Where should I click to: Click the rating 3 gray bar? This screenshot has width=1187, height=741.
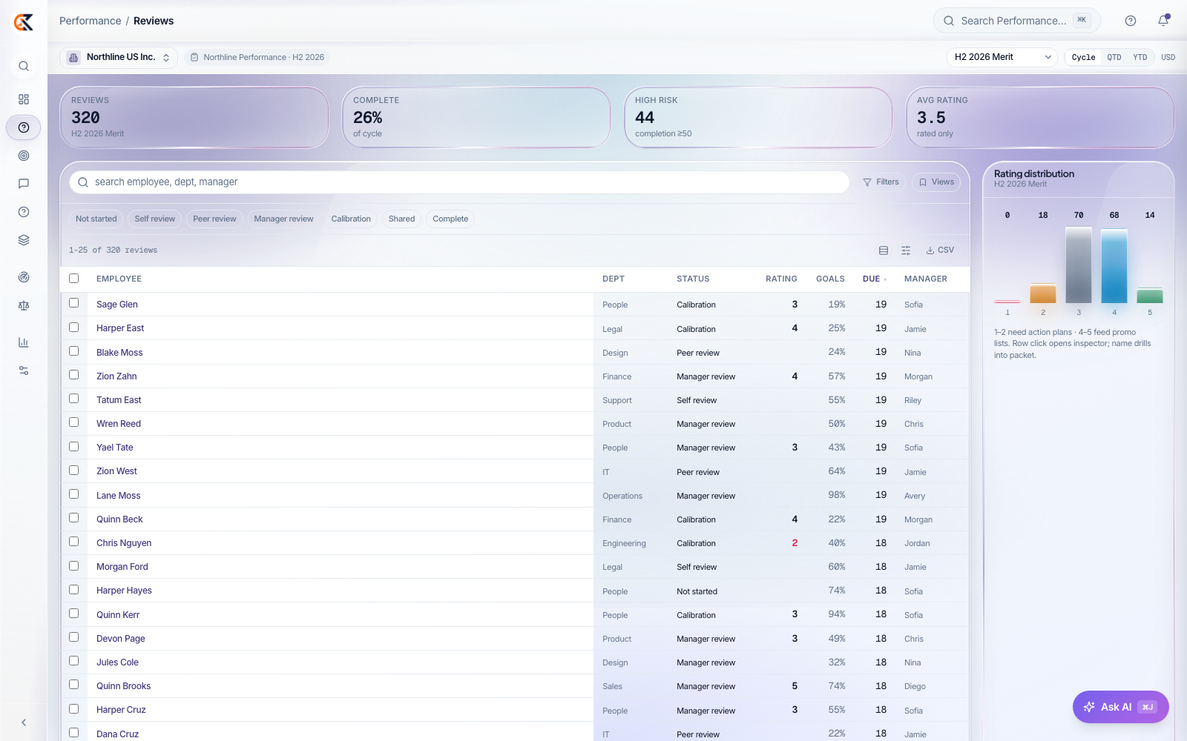point(1079,265)
